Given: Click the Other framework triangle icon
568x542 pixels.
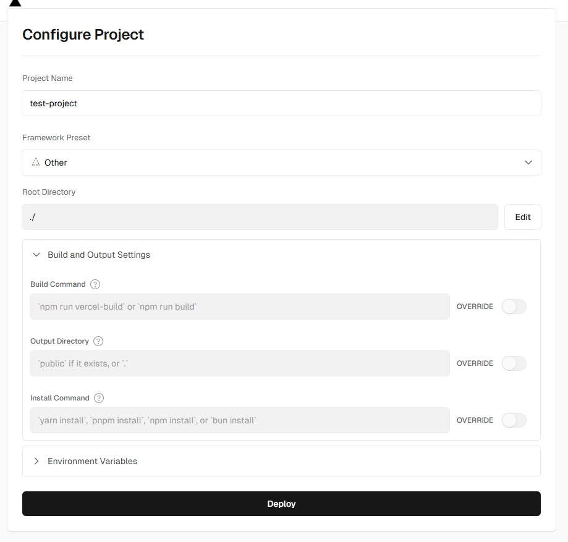Looking at the screenshot, I should [x=36, y=163].
